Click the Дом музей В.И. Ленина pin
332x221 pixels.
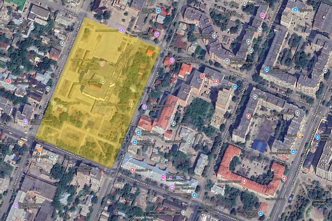[x=172, y=60]
